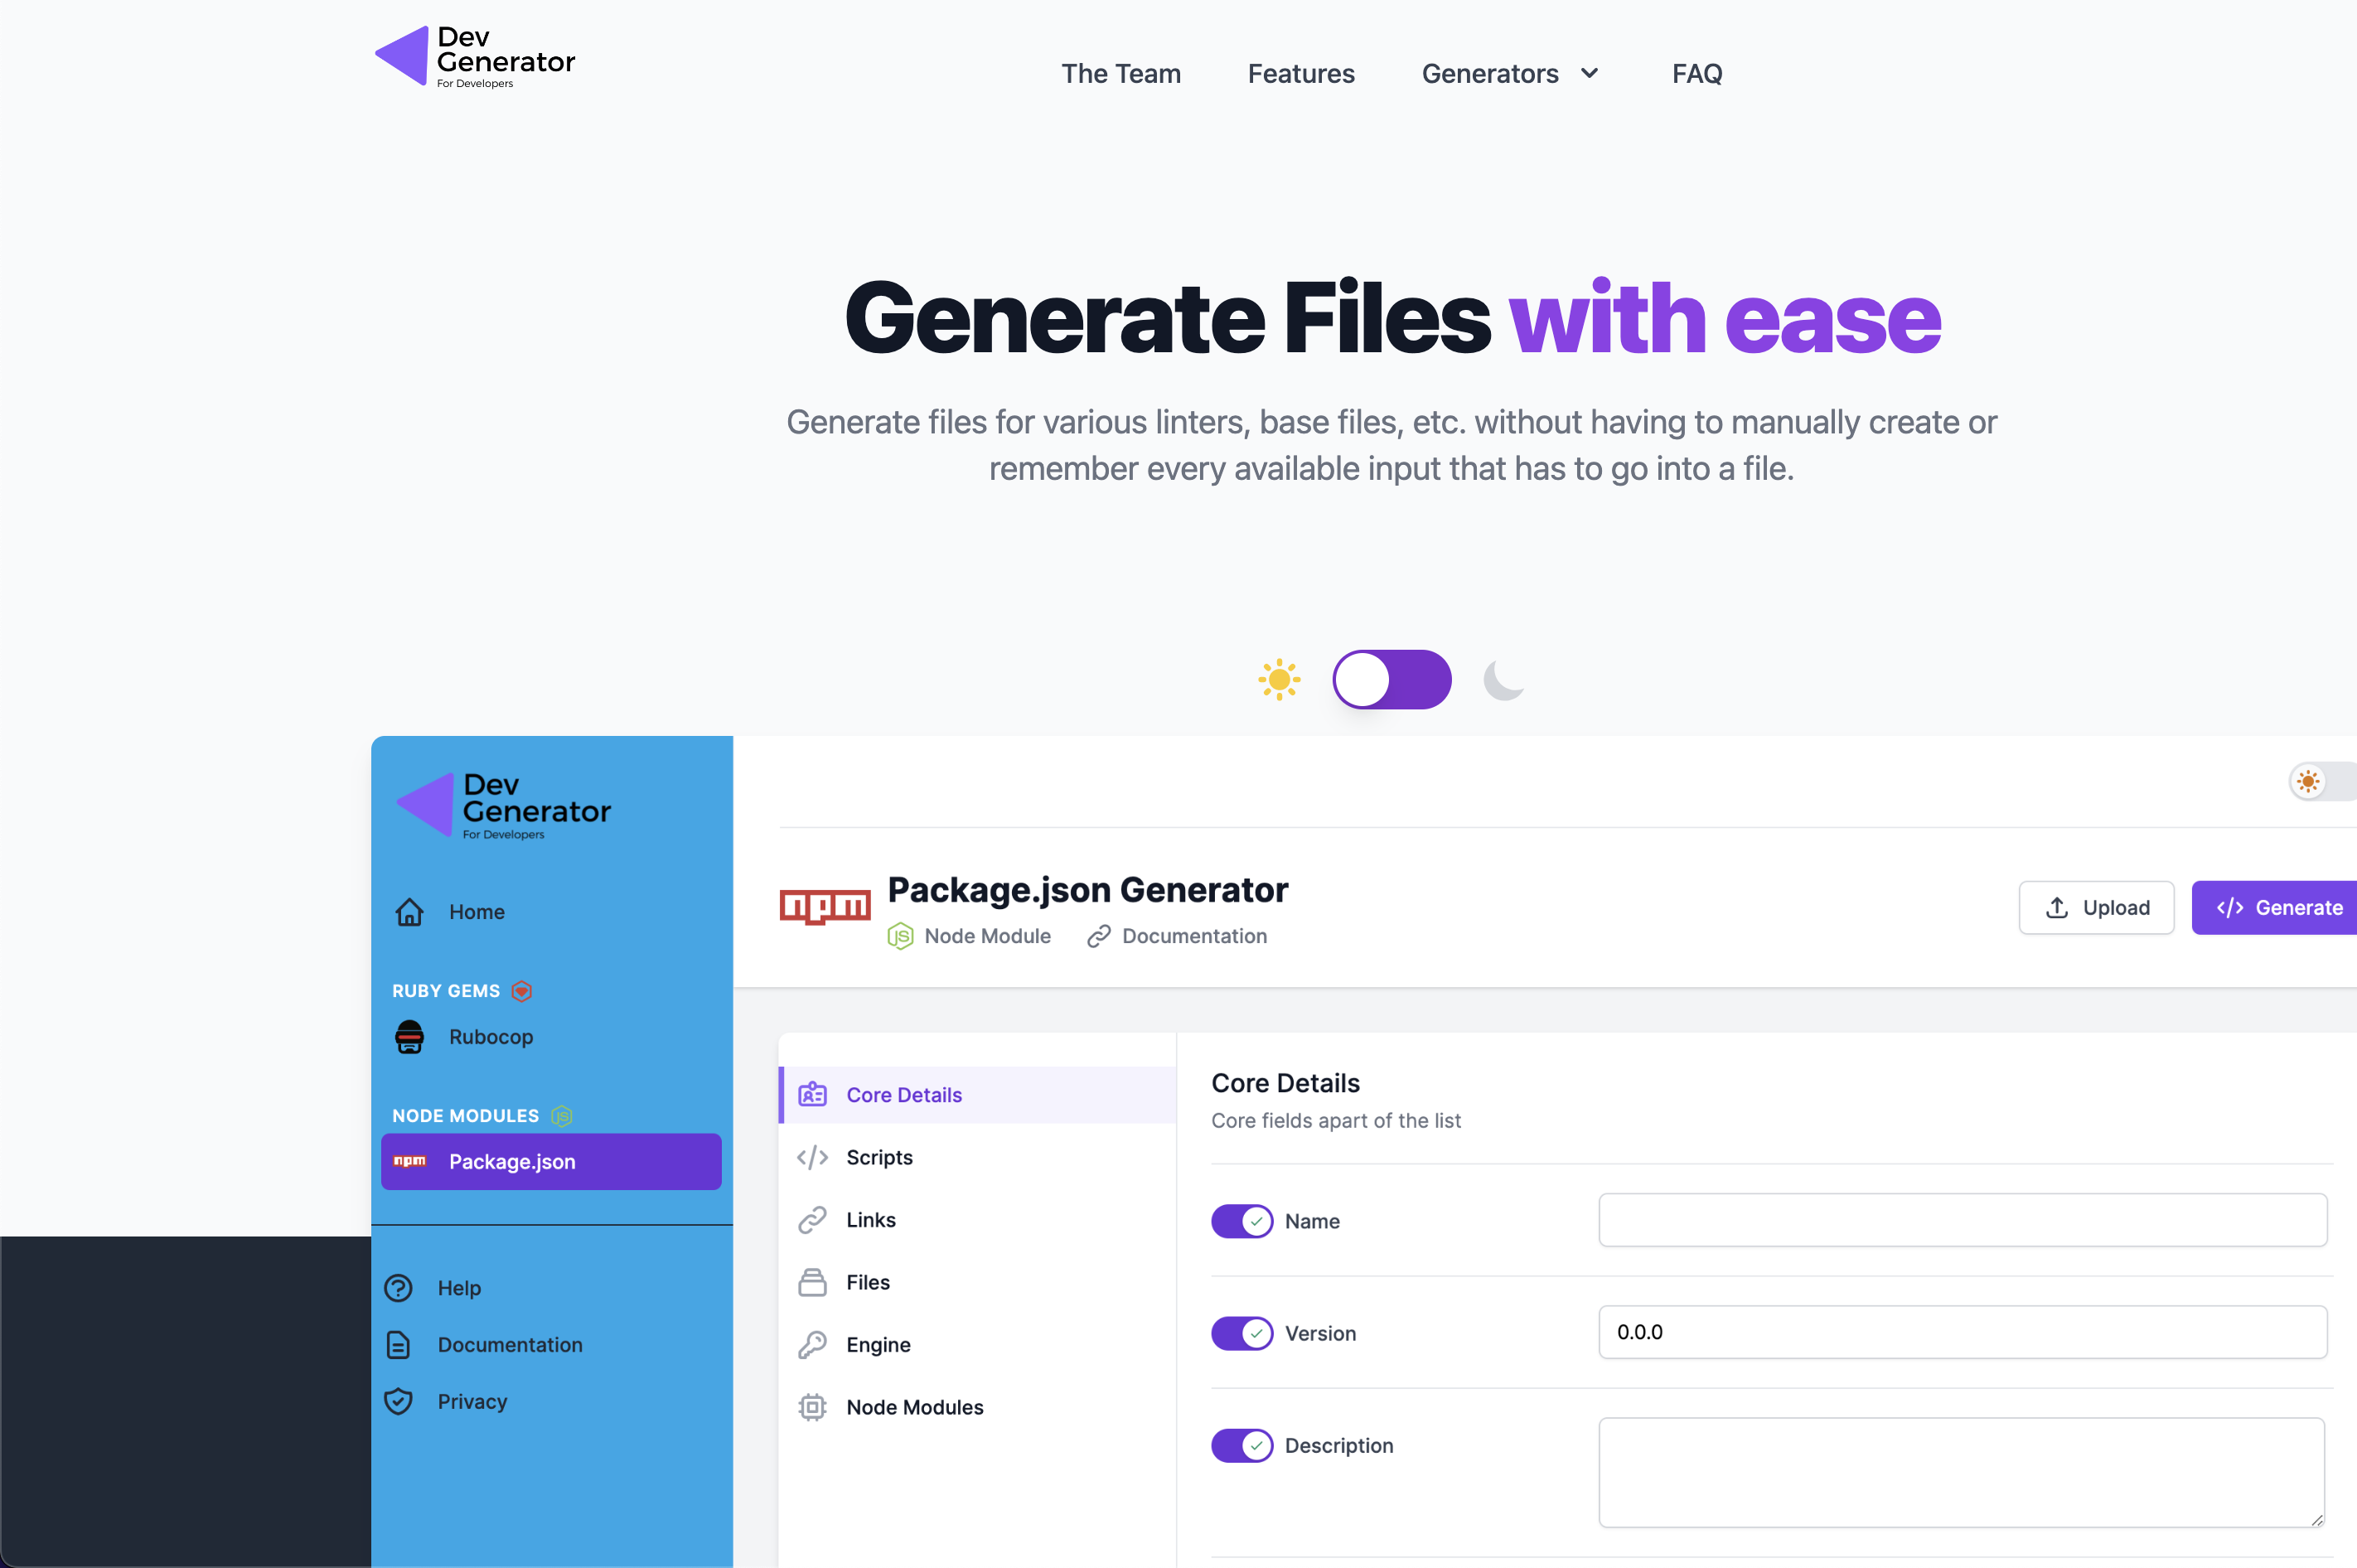
Task: Click the Files stack icon
Action: pos(812,1282)
